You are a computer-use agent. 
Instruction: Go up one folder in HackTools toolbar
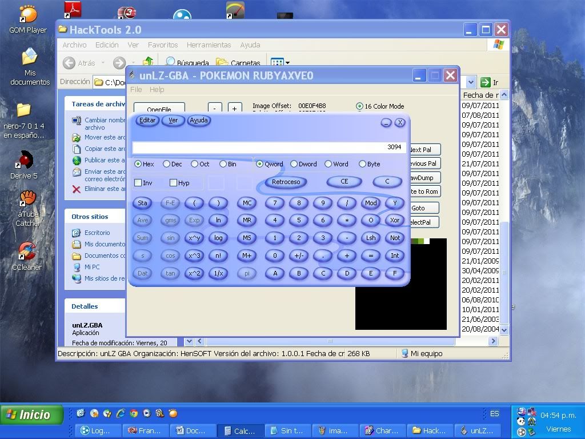pyautogui.click(x=148, y=62)
